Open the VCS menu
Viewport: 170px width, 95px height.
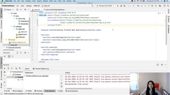pyautogui.click(x=64, y=1)
